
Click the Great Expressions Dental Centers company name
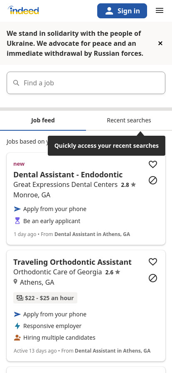tap(65, 184)
